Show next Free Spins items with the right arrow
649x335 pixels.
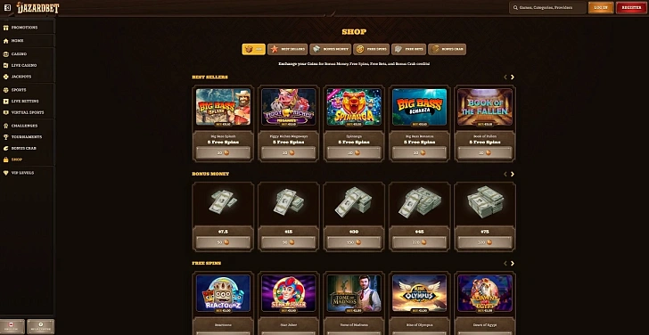click(x=513, y=264)
